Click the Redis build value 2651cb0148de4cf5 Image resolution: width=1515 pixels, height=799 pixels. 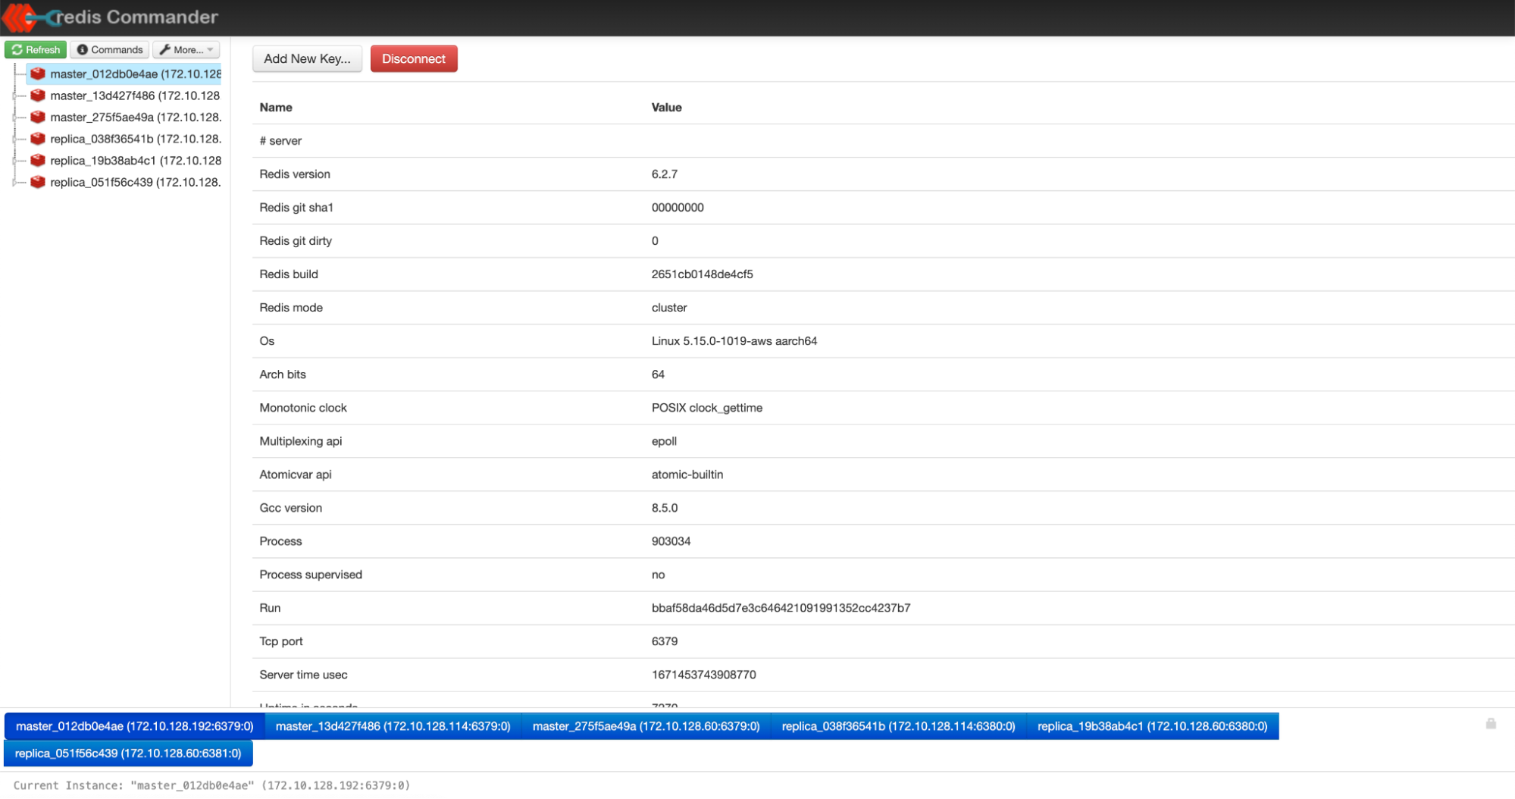[x=703, y=274]
